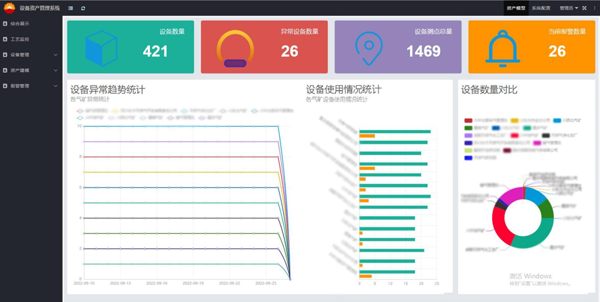Click the location pin icon on purple card
Viewport: 600px width, 302px height.
[368, 48]
